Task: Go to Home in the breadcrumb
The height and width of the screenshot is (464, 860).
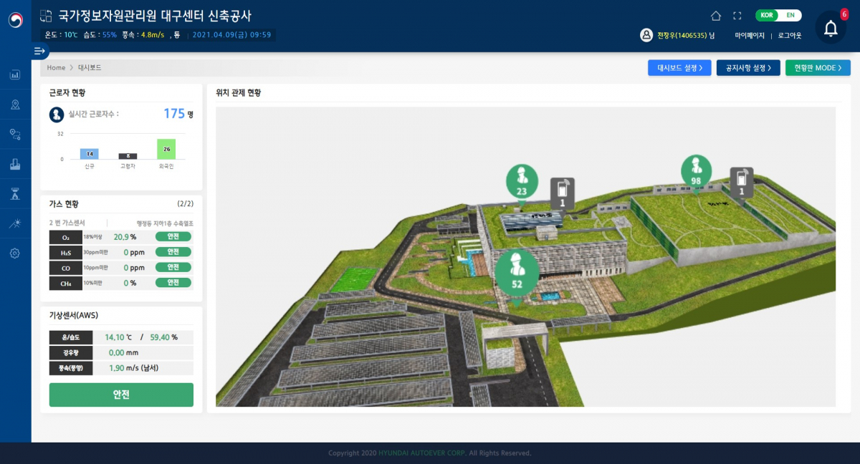Action: (x=55, y=67)
